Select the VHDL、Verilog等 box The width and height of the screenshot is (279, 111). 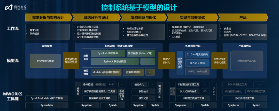(197, 72)
